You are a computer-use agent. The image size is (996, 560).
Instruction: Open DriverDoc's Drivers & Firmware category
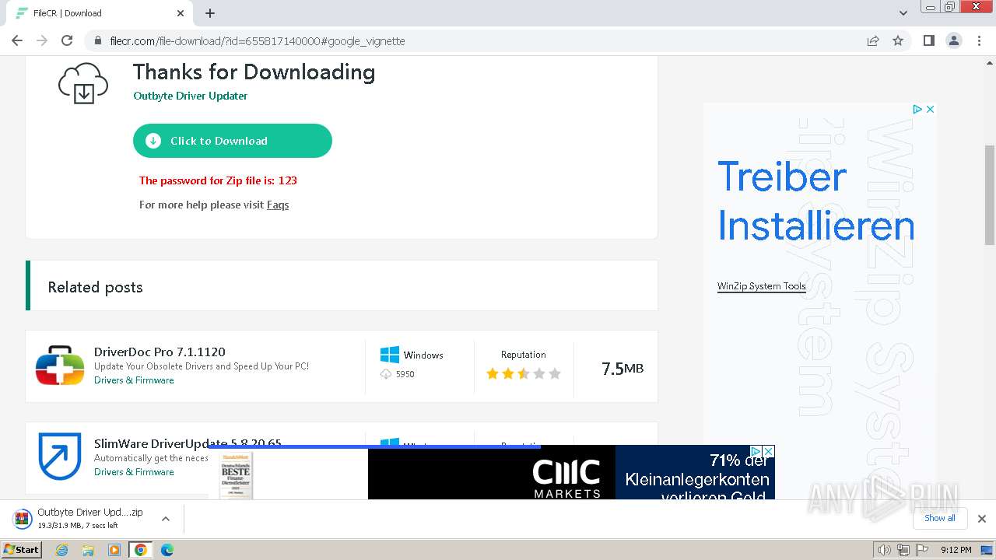134,380
